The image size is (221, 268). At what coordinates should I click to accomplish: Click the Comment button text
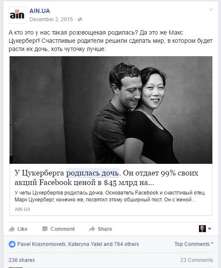(x=63, y=229)
